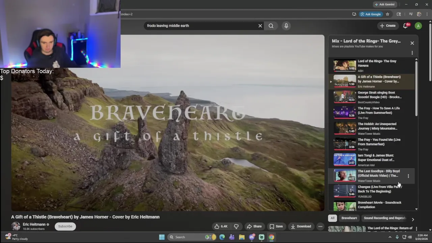Screen dimensions: 432x243
Task: Start voice search with microphone icon
Action: pyautogui.click(x=286, y=26)
